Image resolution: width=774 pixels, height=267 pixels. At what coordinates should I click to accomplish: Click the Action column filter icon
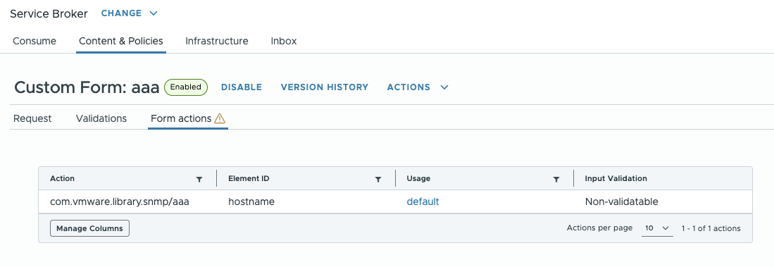click(199, 180)
